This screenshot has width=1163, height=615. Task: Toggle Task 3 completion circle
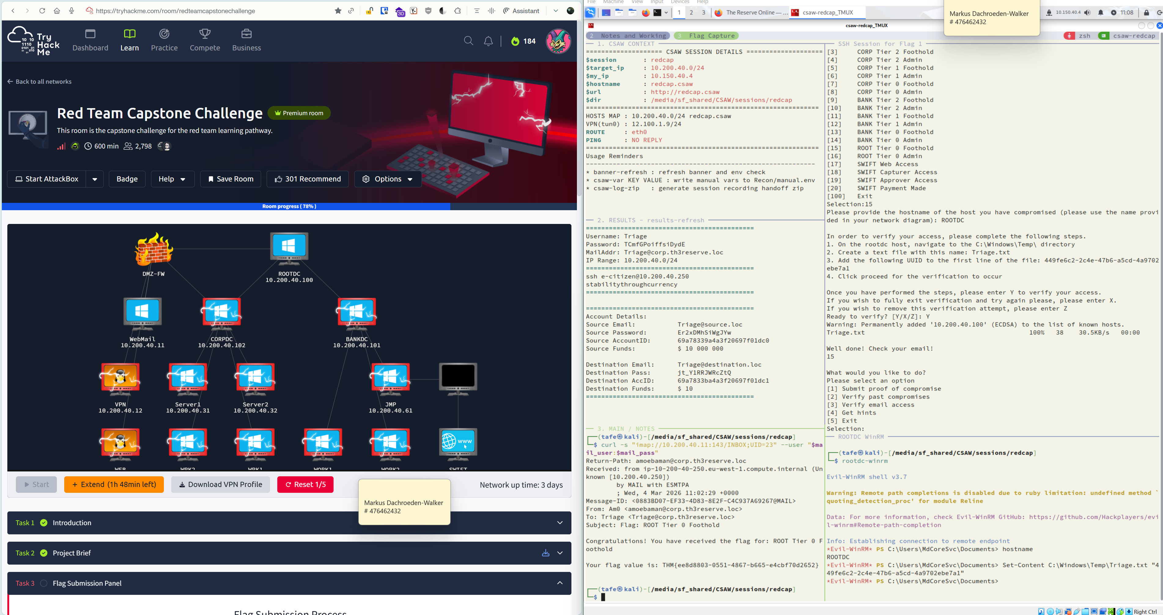pos(44,583)
